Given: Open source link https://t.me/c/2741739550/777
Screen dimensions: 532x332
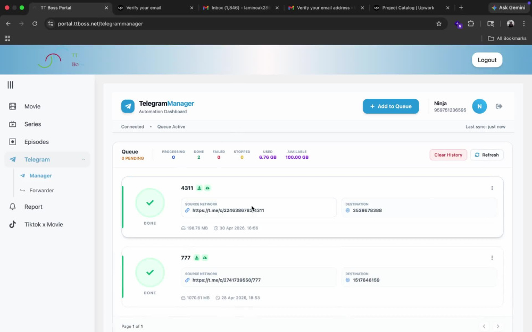Looking at the screenshot, I should click(x=226, y=280).
